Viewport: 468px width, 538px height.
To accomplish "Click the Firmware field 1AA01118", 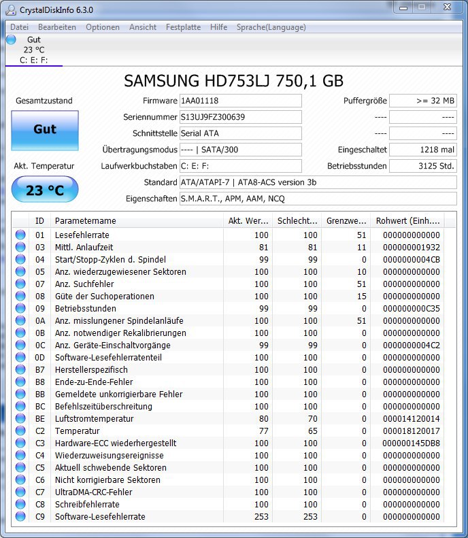I will tap(241, 101).
